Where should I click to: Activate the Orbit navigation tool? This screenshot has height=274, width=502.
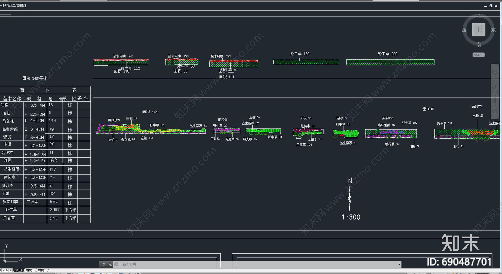tap(495, 101)
